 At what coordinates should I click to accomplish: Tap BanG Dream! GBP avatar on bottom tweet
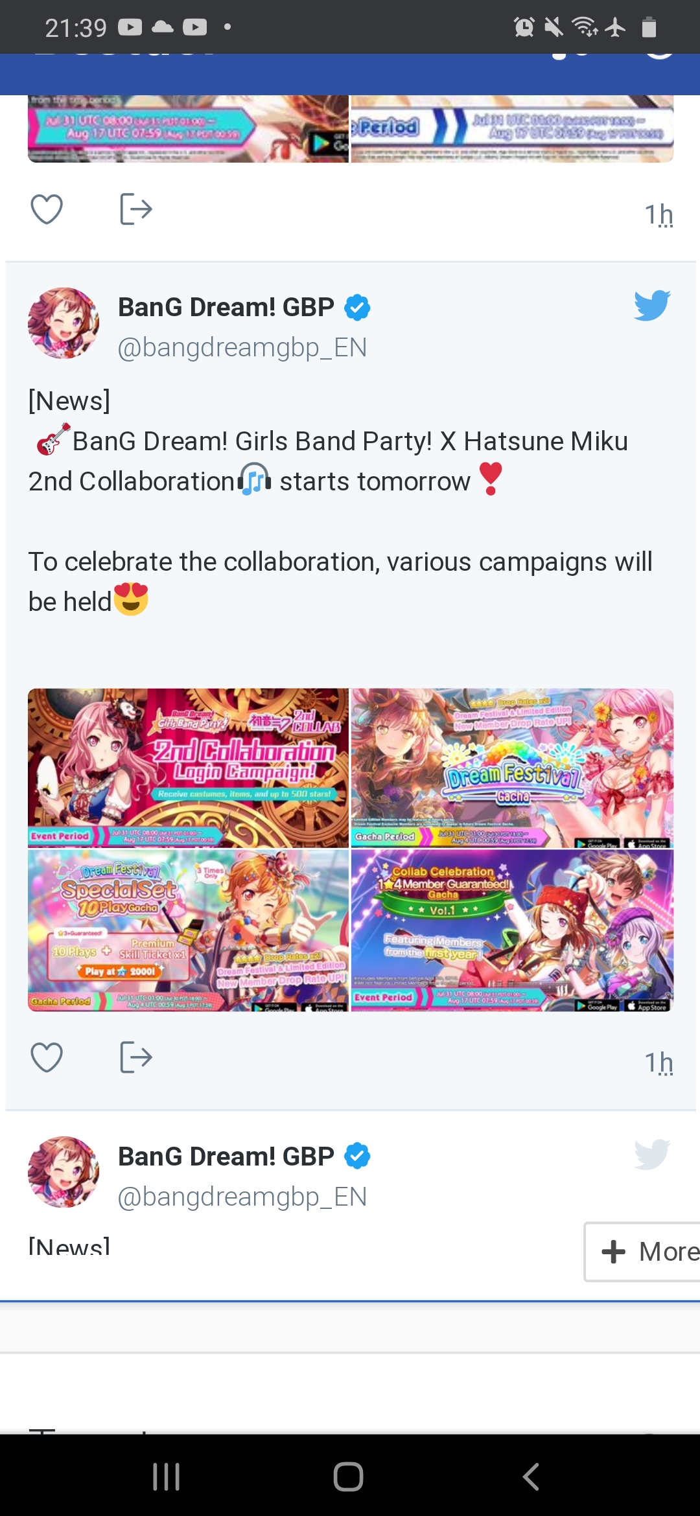click(x=64, y=1172)
